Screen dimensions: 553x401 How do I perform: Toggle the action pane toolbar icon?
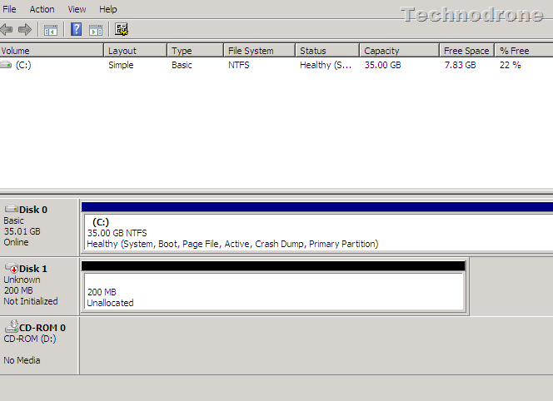pos(96,30)
